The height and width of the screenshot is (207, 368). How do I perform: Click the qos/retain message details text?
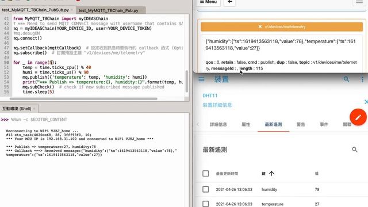click(281, 65)
